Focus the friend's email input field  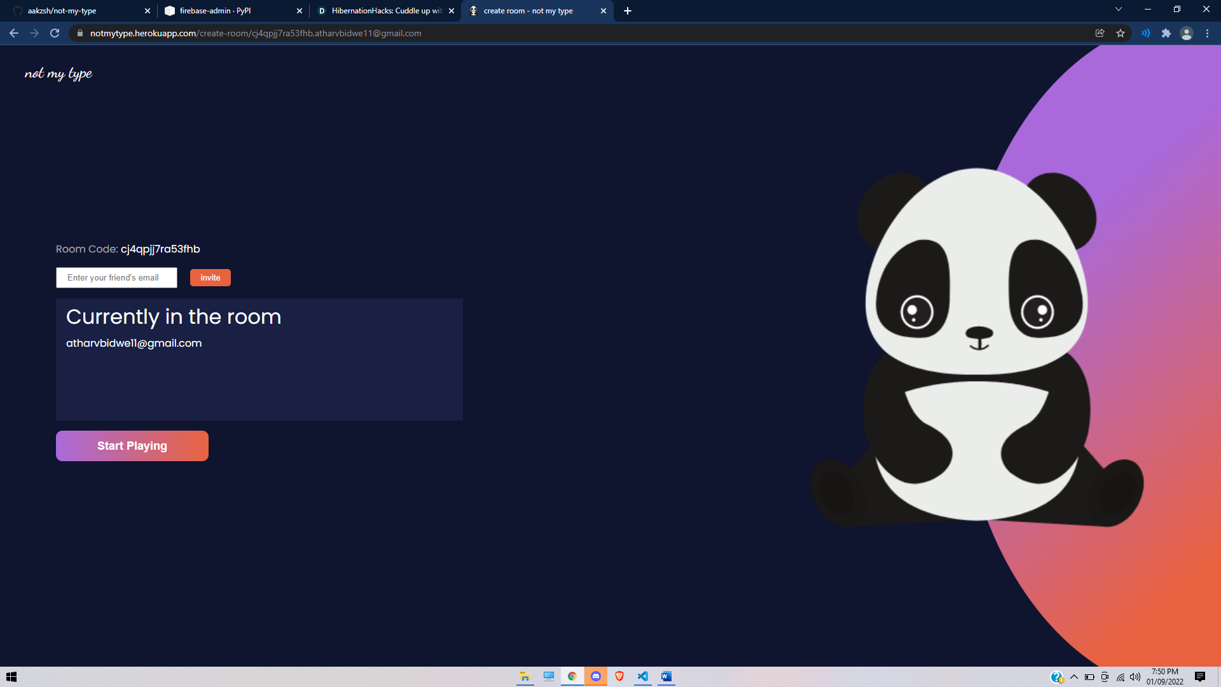[116, 278]
